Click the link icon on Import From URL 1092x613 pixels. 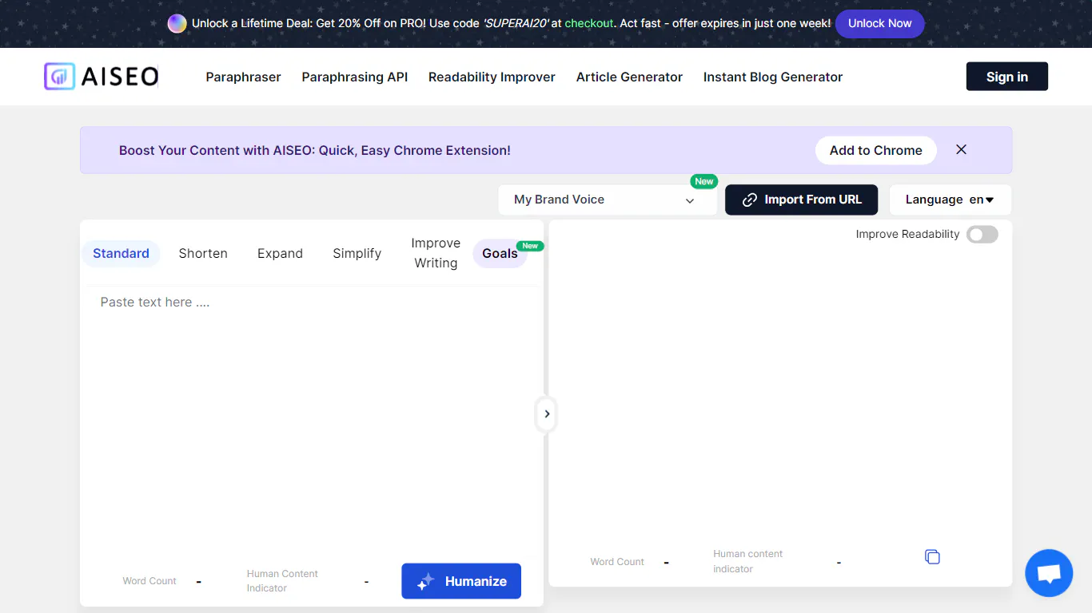tap(749, 200)
